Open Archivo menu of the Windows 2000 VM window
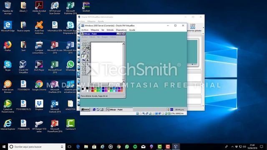 tap(85, 30)
